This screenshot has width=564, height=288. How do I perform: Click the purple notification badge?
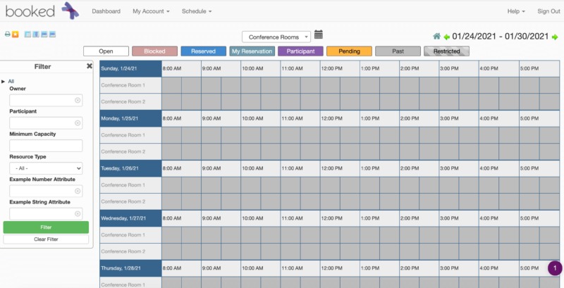(555, 268)
